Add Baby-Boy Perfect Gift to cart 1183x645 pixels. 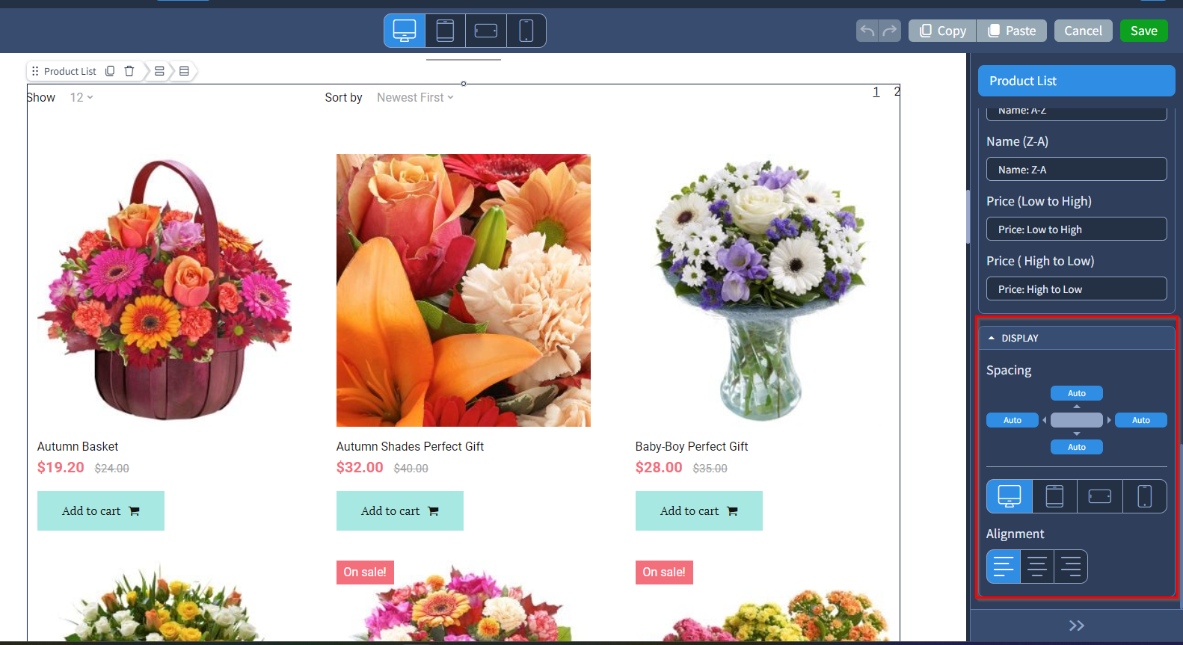pos(699,510)
